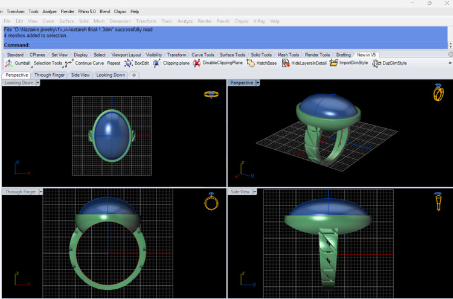453x299 pixels.
Task: Open the Through Finger viewport dropdown arrow
Action: pos(41,191)
